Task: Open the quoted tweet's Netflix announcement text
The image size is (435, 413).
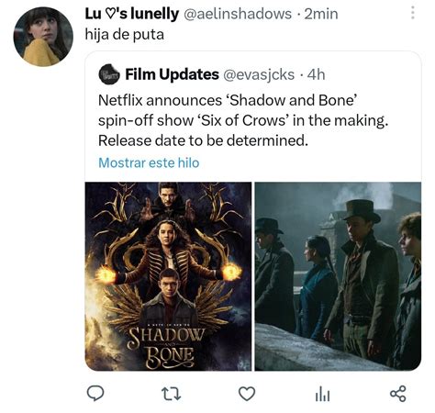Action: pyautogui.click(x=243, y=120)
